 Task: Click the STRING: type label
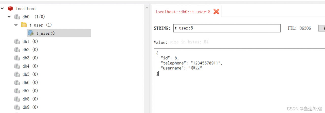(162, 28)
